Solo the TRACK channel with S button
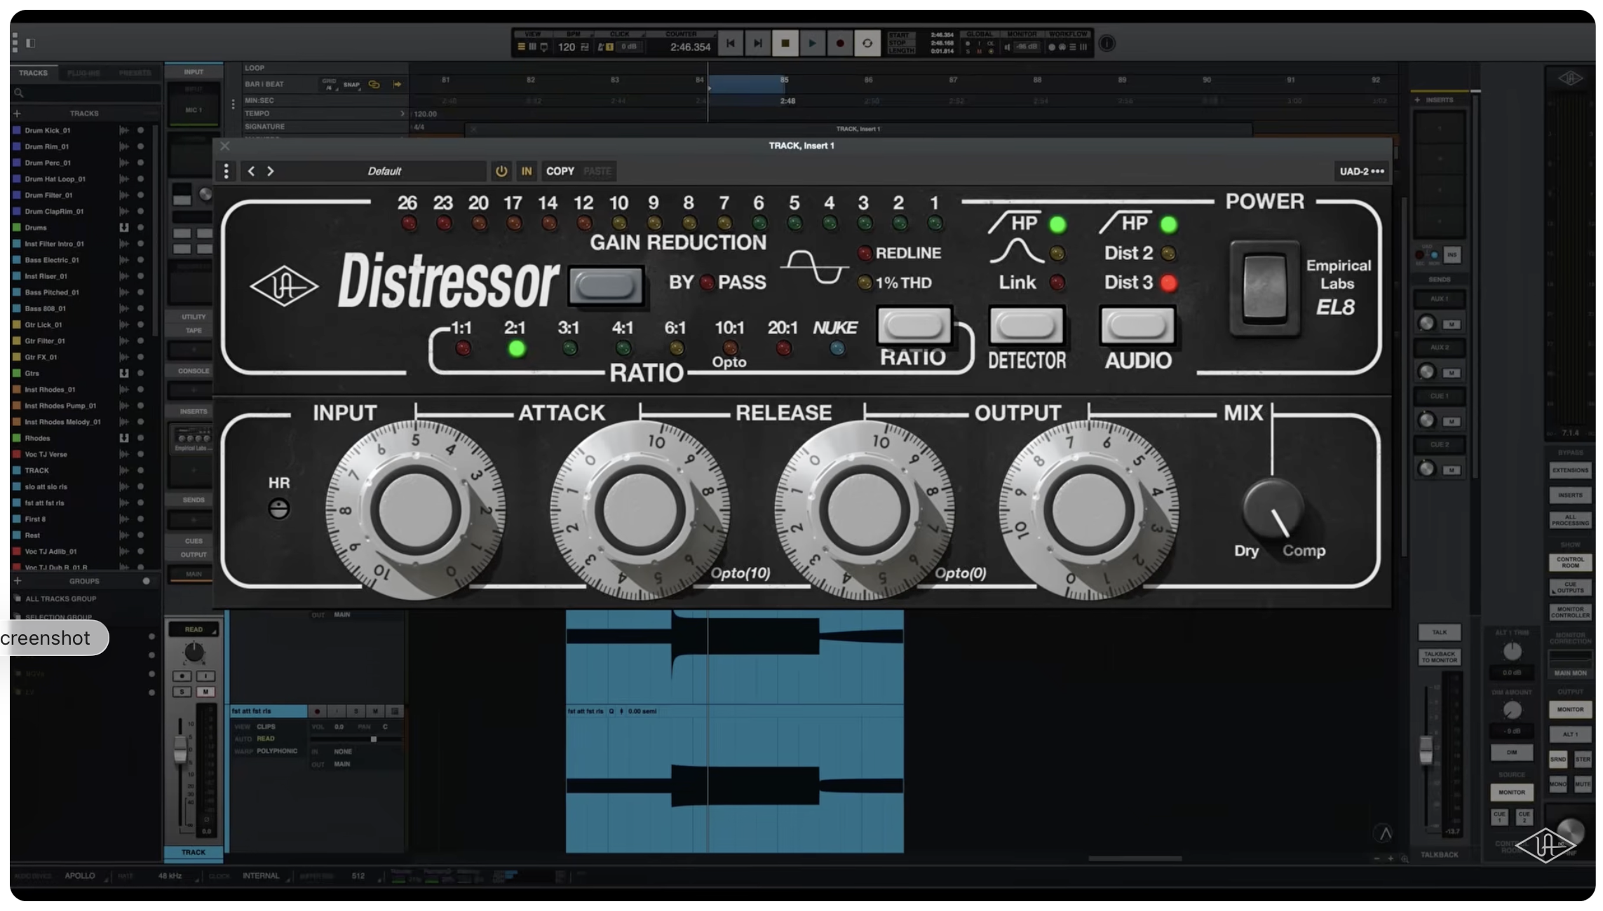 click(x=182, y=692)
